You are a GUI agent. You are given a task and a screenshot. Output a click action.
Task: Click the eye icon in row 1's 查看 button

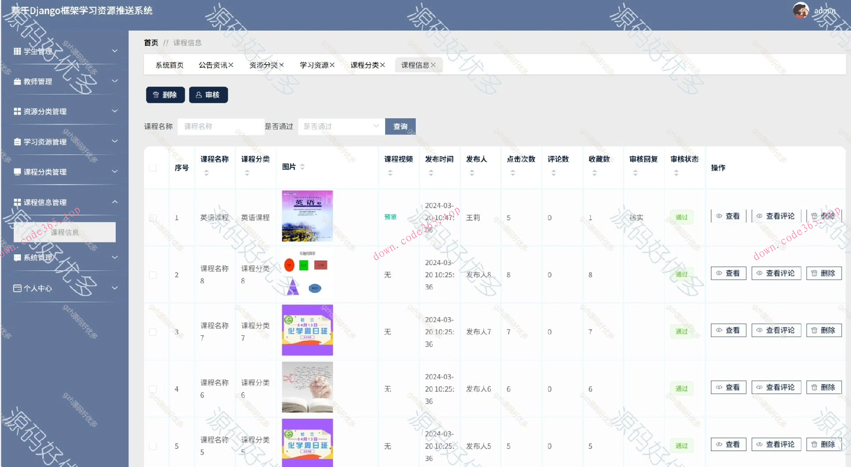719,216
